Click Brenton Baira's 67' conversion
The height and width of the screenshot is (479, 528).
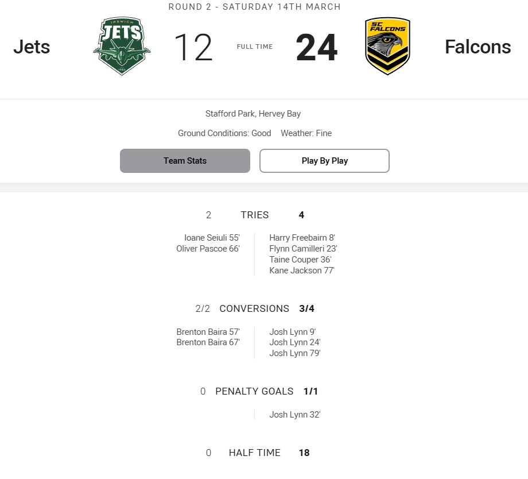click(208, 342)
